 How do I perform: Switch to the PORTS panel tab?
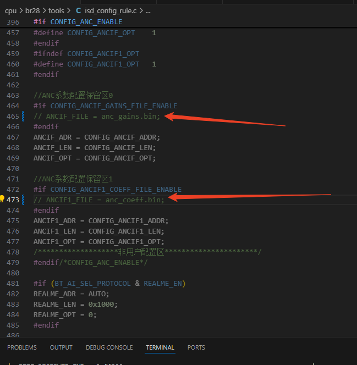[x=196, y=347]
